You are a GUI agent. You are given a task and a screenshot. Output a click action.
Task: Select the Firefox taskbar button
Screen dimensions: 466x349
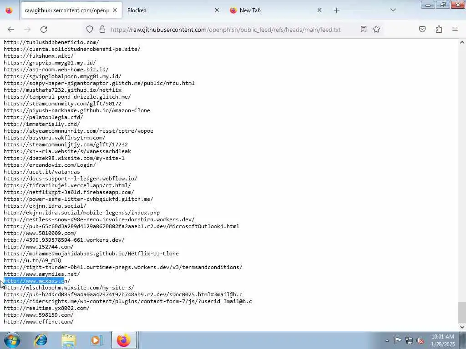pyautogui.click(x=124, y=340)
